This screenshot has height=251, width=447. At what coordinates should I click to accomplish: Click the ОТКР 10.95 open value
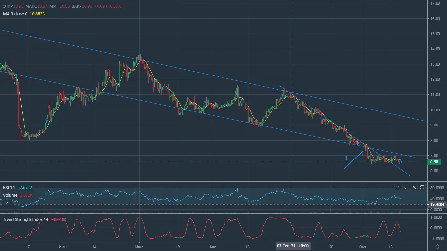point(13,7)
